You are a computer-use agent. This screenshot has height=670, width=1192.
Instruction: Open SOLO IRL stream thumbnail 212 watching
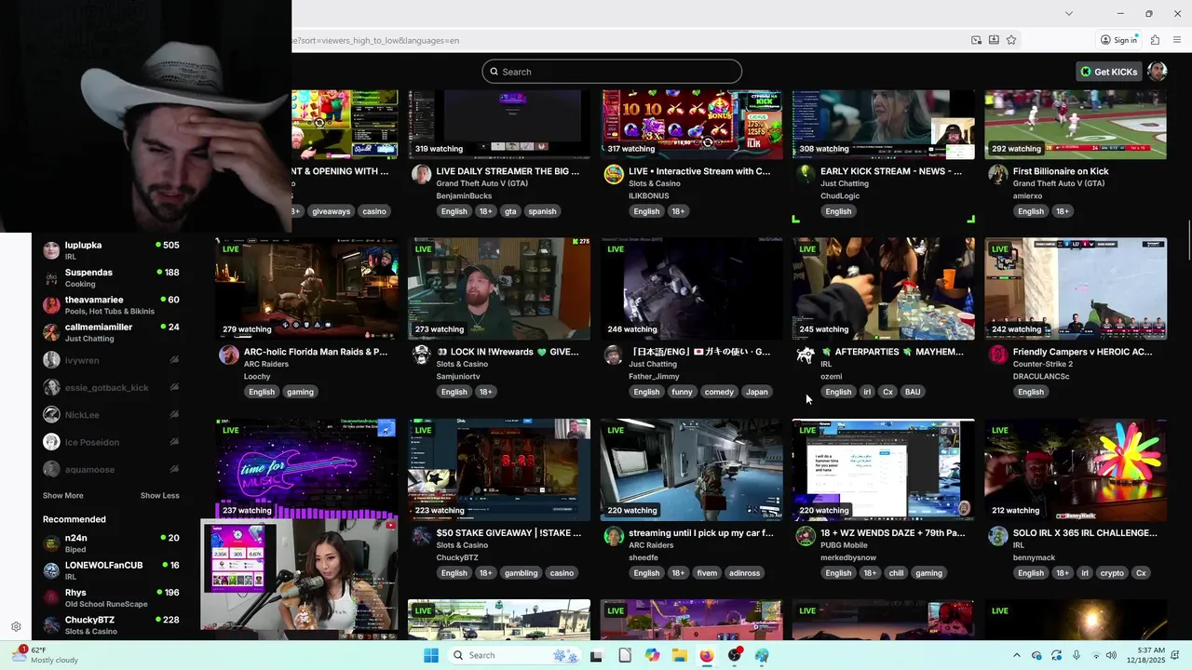[x=1076, y=470]
